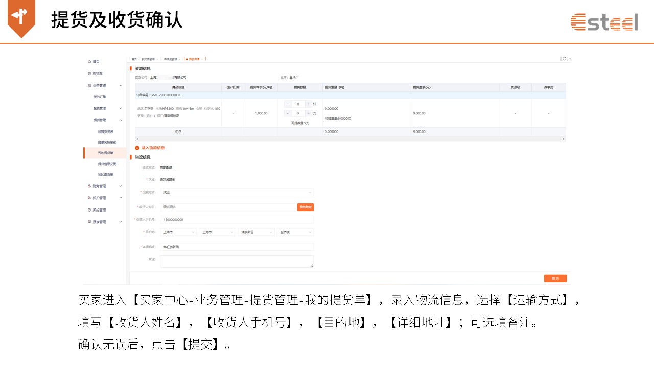The image size is (654, 367).
Task: Click the orange 提交 submit button
Action: pyautogui.click(x=555, y=278)
